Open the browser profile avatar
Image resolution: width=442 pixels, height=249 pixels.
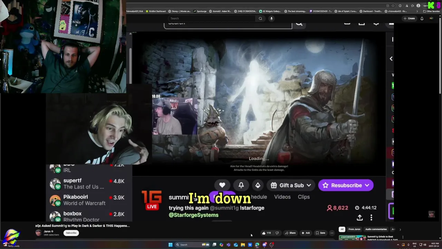(419, 6)
